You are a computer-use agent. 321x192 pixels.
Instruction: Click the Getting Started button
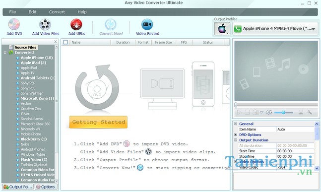[98, 122]
